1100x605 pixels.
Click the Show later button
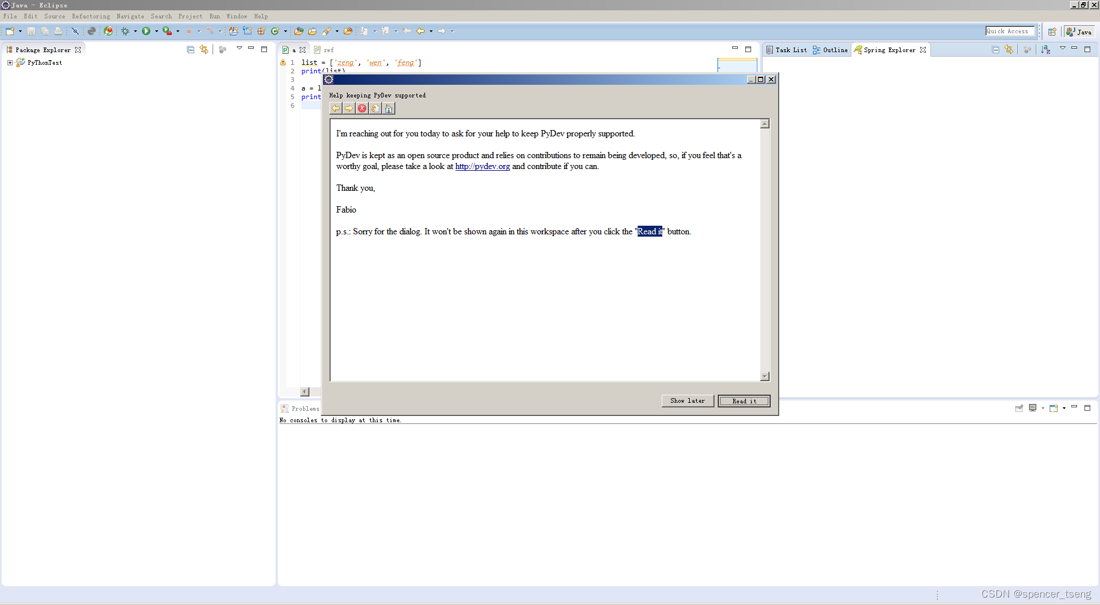(687, 401)
